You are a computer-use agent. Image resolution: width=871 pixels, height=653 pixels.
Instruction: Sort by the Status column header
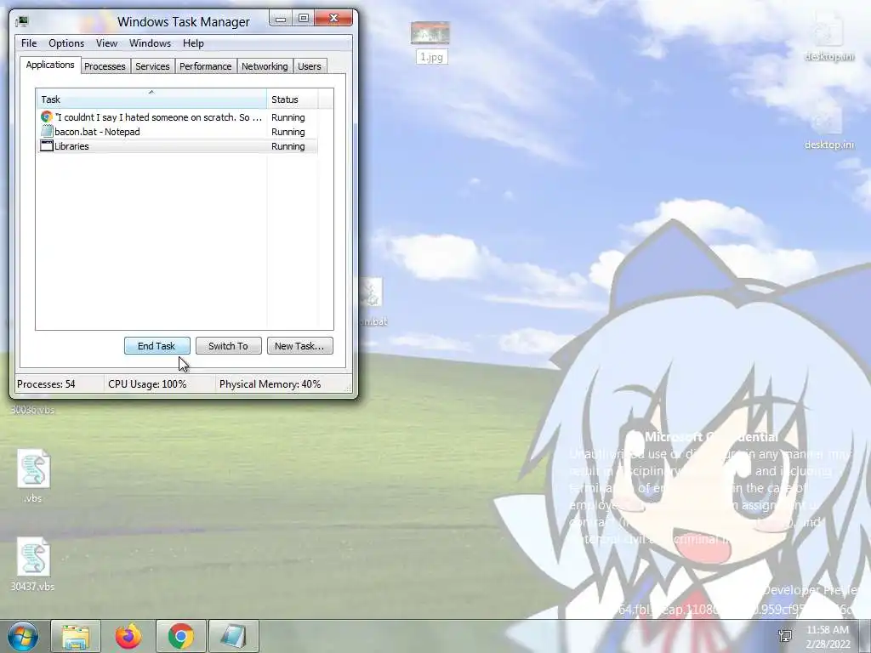point(293,99)
